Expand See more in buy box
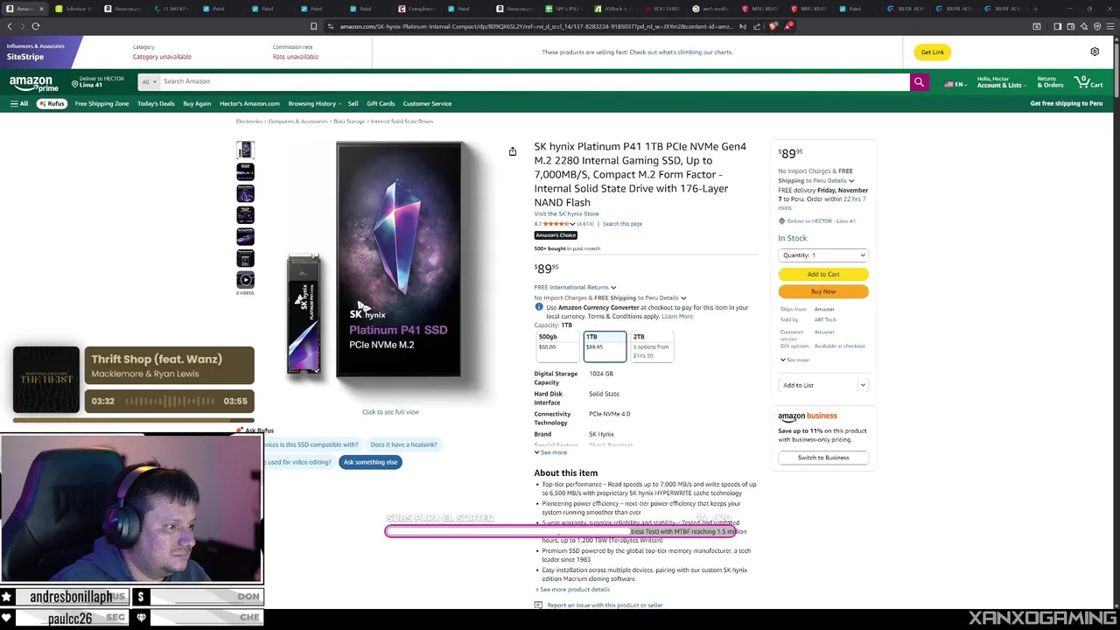 pyautogui.click(x=795, y=360)
